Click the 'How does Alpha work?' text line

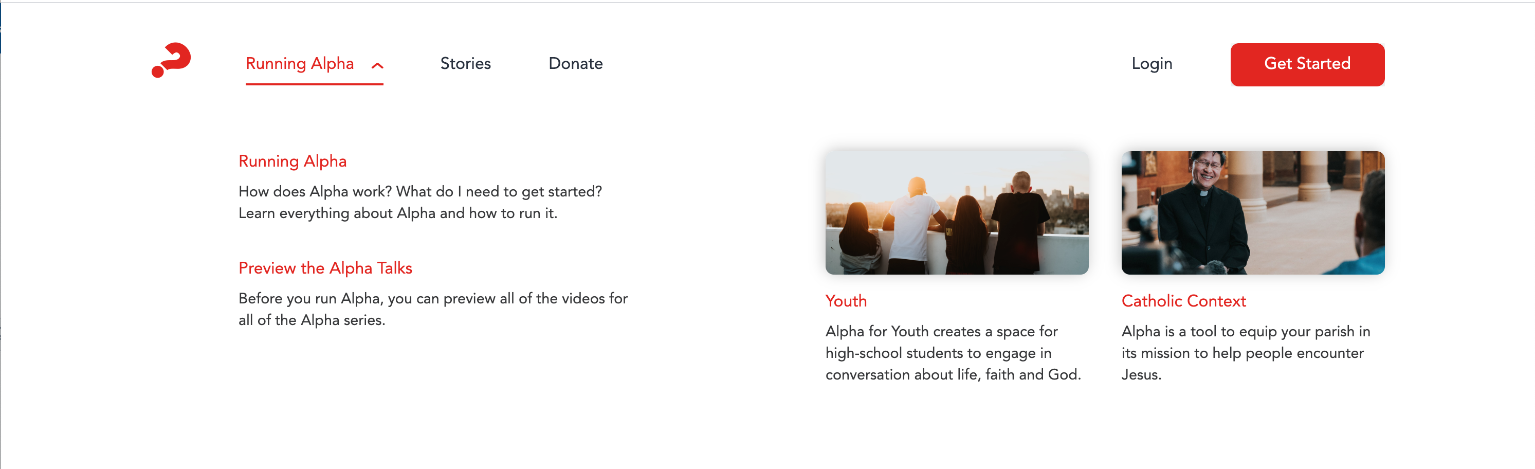pyautogui.click(x=420, y=191)
